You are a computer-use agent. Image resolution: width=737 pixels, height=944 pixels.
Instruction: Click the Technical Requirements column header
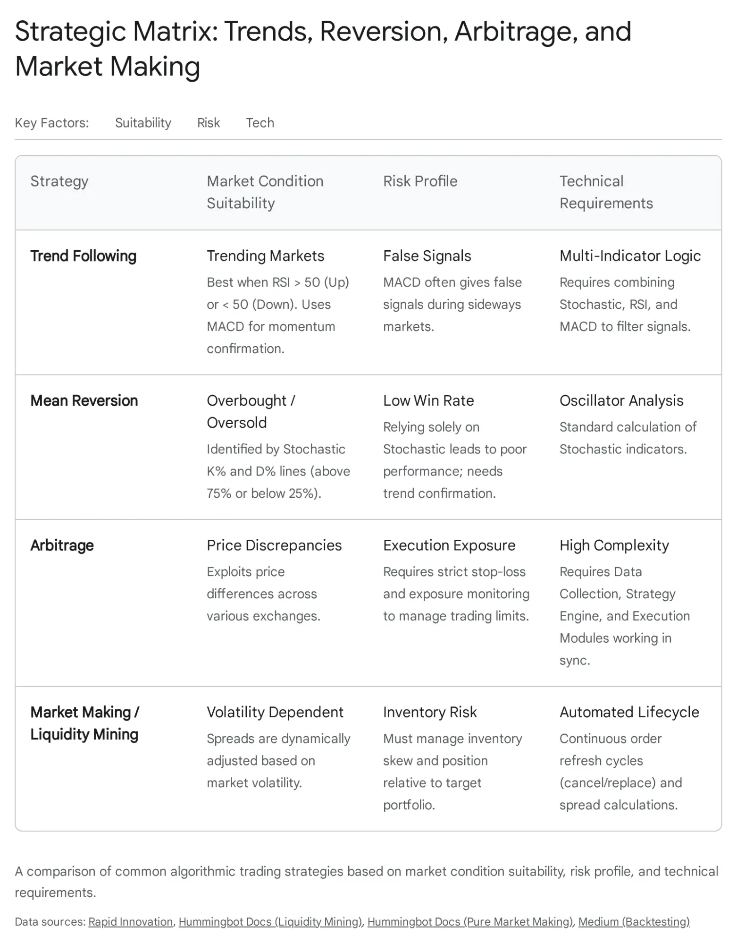(x=606, y=192)
